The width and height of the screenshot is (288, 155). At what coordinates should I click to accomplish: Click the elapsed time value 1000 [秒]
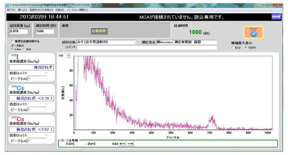click(x=199, y=32)
